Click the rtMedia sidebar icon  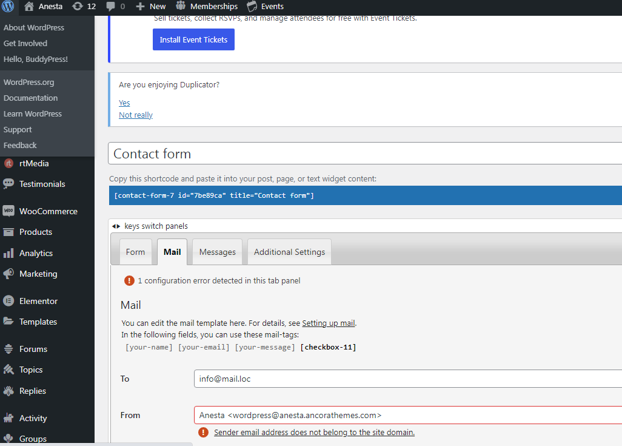point(8,163)
